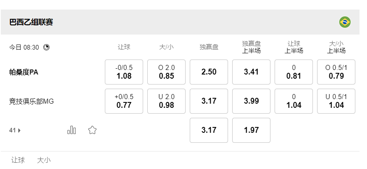Switch to the 让球 tab
367x169 pixels.
click(18, 160)
